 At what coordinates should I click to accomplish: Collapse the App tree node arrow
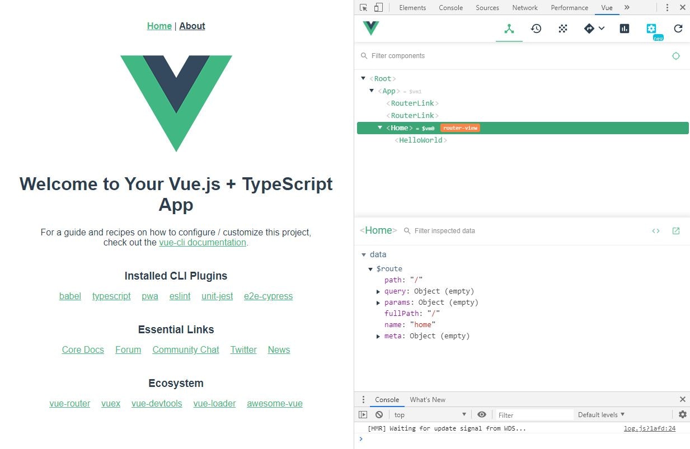(372, 91)
